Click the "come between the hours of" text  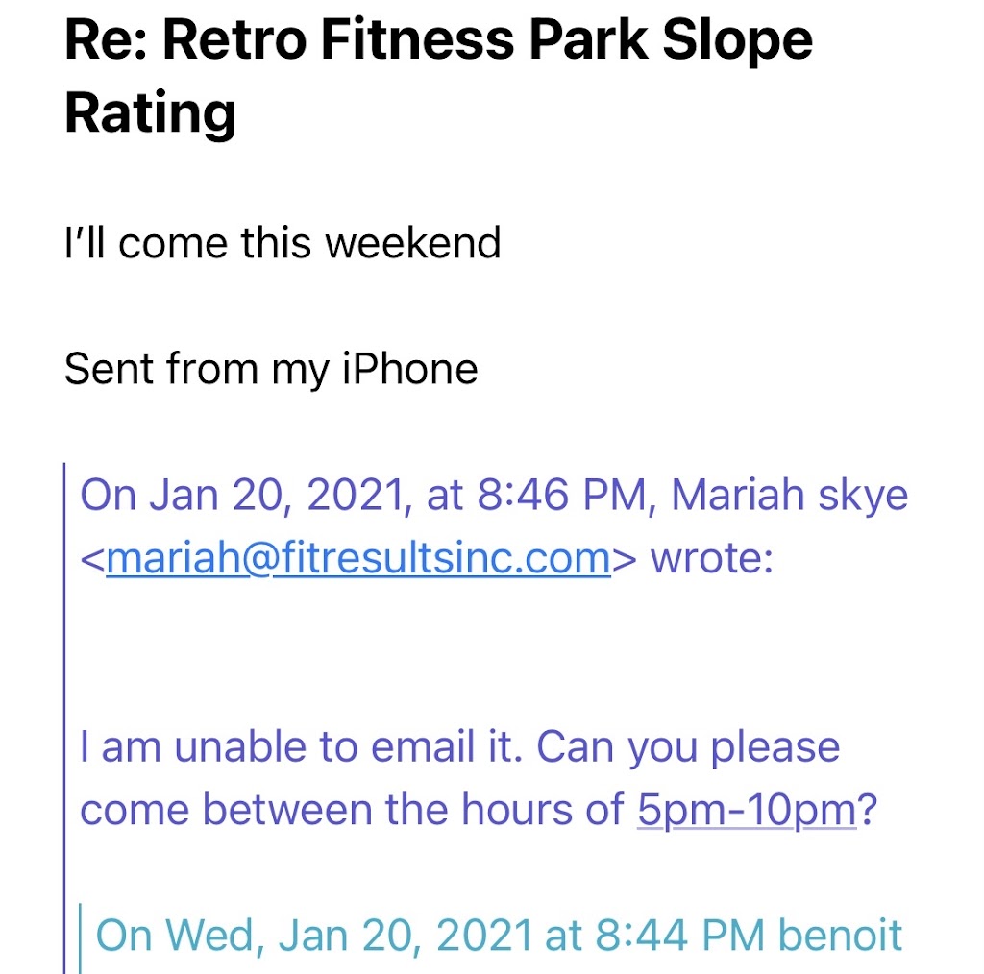click(352, 810)
